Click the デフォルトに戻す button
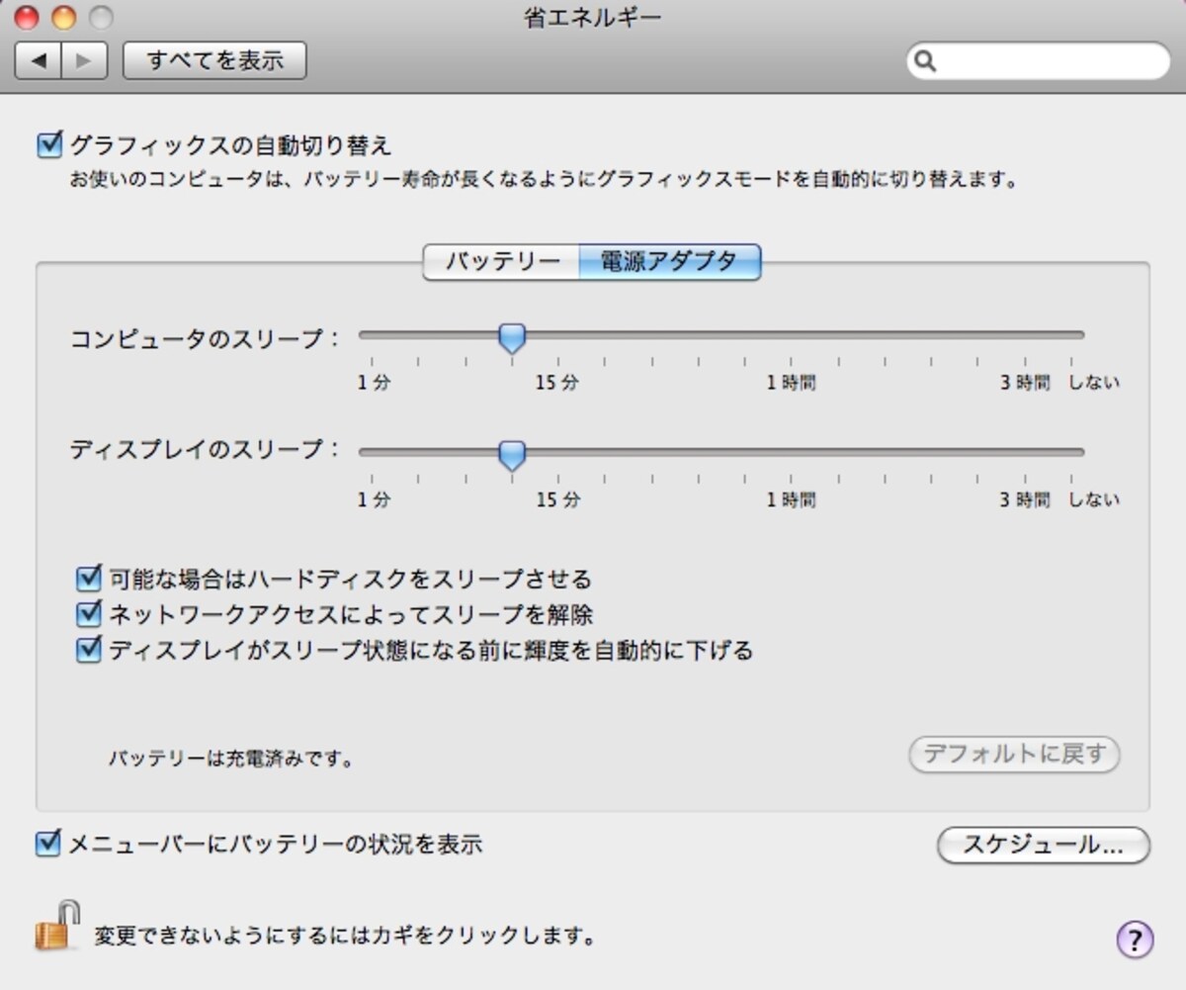 [1014, 755]
